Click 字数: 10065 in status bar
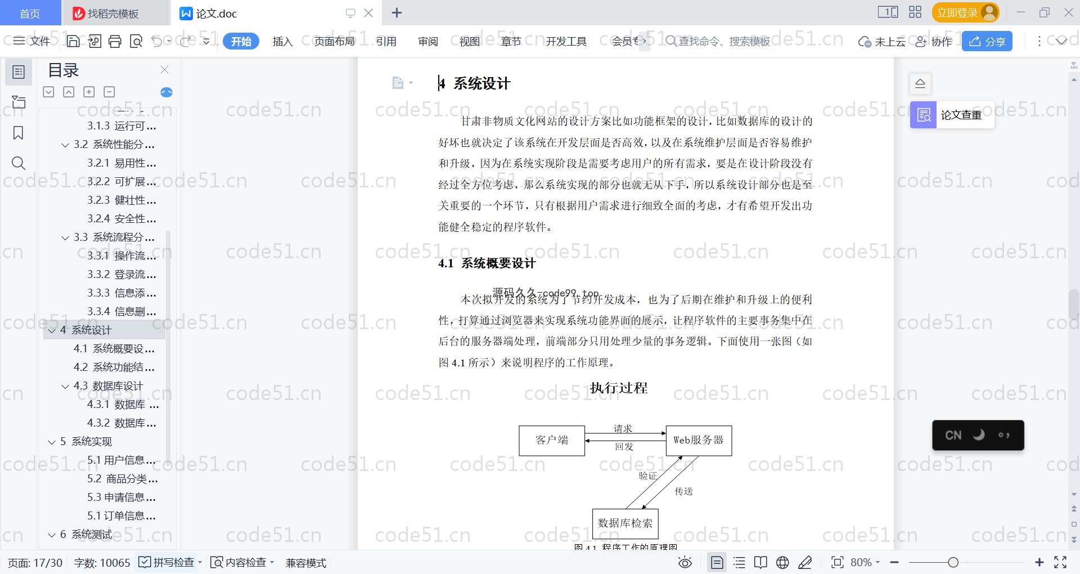The height and width of the screenshot is (574, 1080). pos(102,563)
